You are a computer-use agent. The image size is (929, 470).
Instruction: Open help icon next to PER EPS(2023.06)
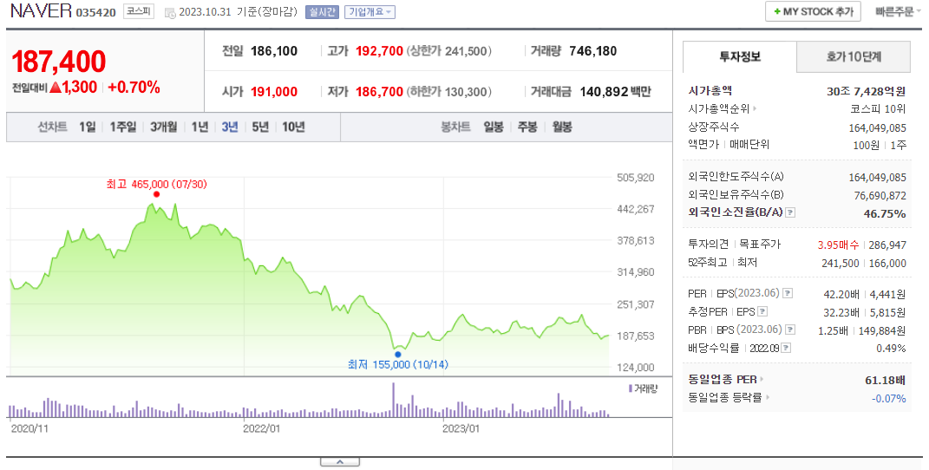(x=788, y=293)
